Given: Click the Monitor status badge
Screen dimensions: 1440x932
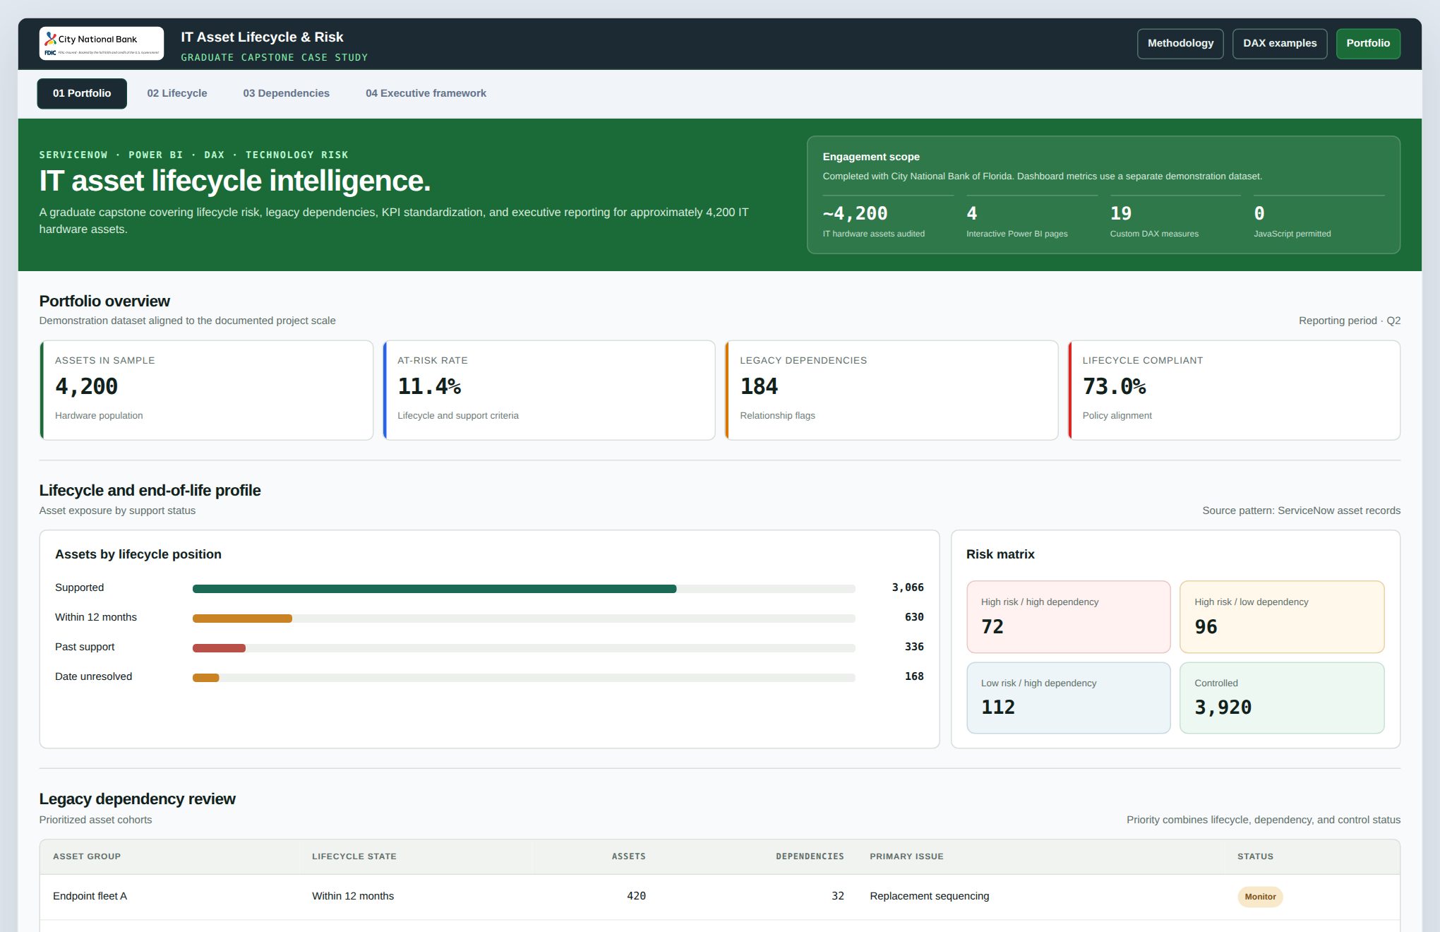Looking at the screenshot, I should coord(1260,897).
